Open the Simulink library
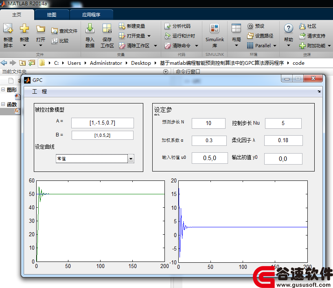The height and width of the screenshot is (288, 333). point(215,35)
